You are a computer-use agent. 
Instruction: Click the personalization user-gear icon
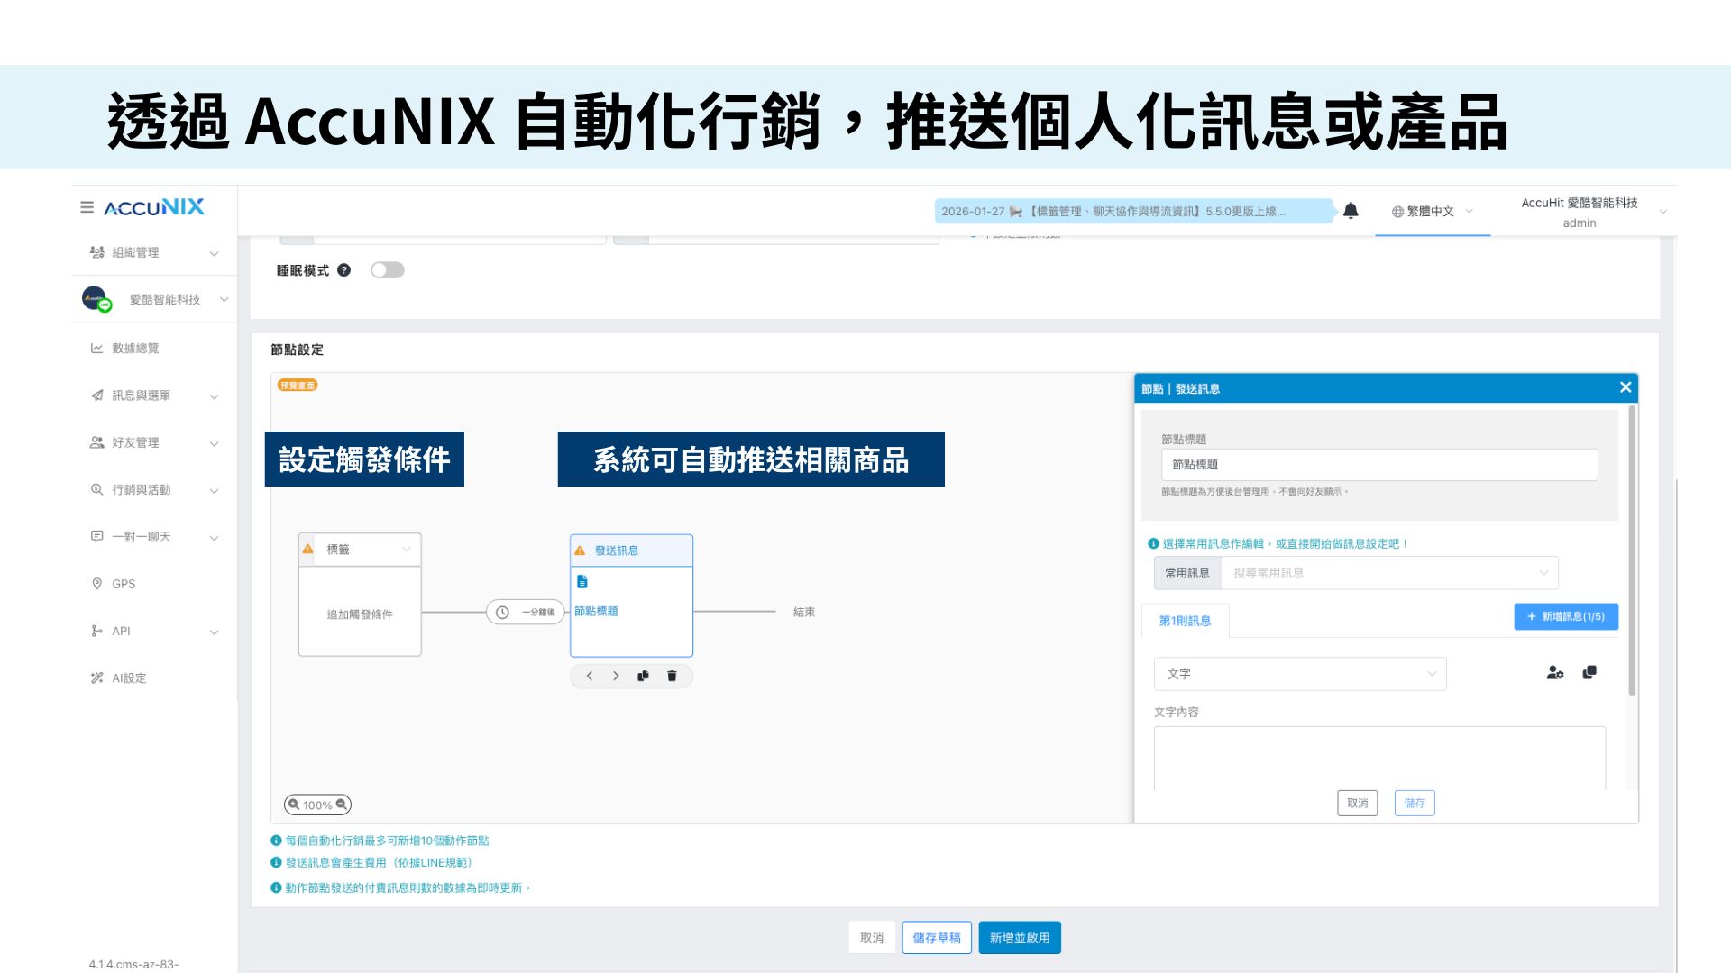[x=1554, y=673]
